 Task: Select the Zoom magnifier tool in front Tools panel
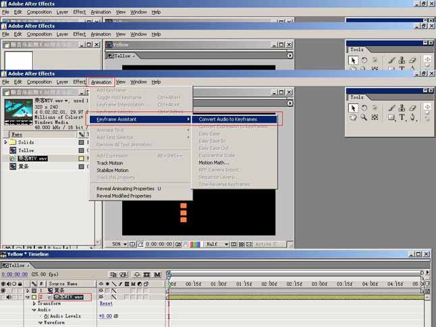[364, 117]
